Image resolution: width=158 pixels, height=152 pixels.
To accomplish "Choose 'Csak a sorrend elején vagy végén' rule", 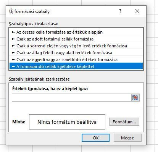I will pyautogui.click(x=76, y=46).
